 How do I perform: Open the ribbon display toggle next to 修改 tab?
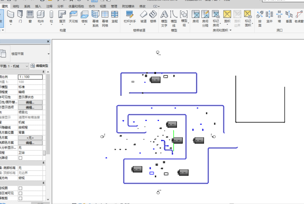coord(156,6)
